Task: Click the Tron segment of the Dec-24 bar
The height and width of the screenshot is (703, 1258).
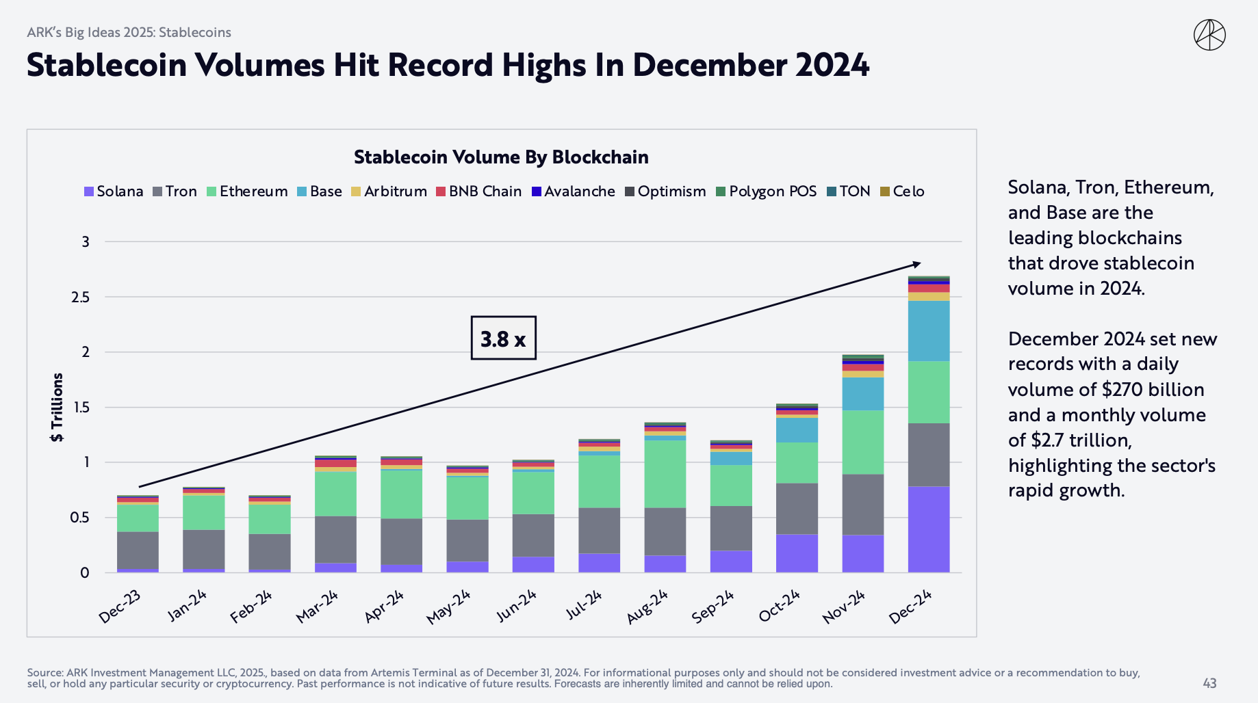Action: click(929, 455)
